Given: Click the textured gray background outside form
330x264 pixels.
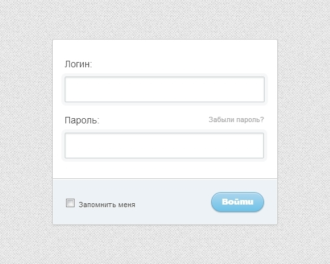Looking at the screenshot, I should (x=26, y=132).
